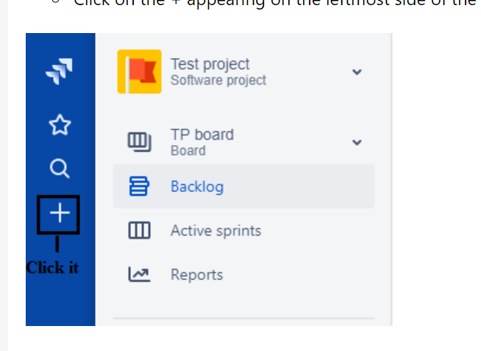The width and height of the screenshot is (481, 351).
Task: Click the Software project subtitle
Action: click(218, 80)
